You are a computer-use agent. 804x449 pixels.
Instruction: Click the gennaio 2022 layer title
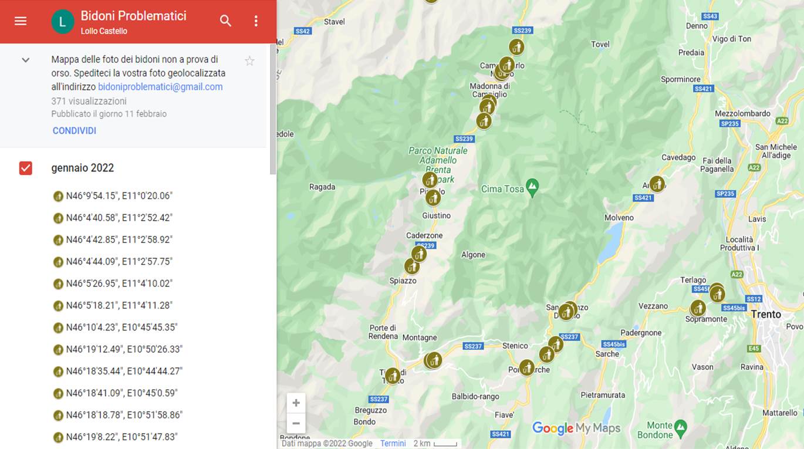click(x=83, y=168)
